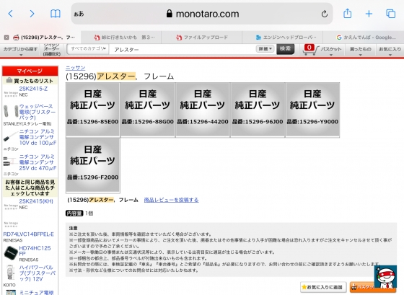Switch to 峠に行きたいかも tab
The width and height of the screenshot is (404, 295).
tap(121, 38)
